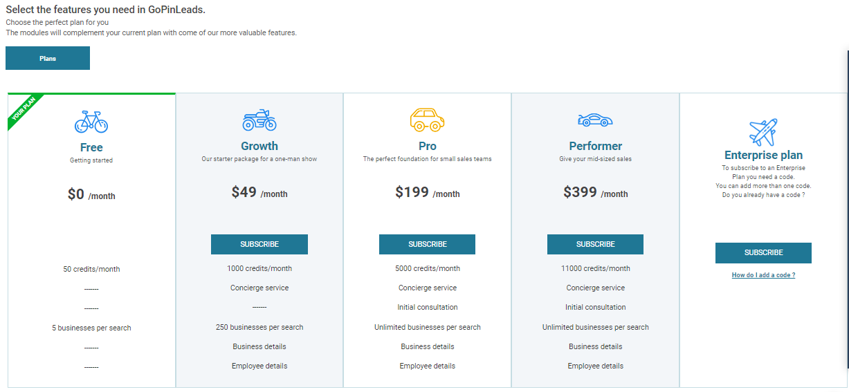This screenshot has width=849, height=392.
Task: Click 'Unlimited businesses per search' under Pro
Action: pos(428,327)
